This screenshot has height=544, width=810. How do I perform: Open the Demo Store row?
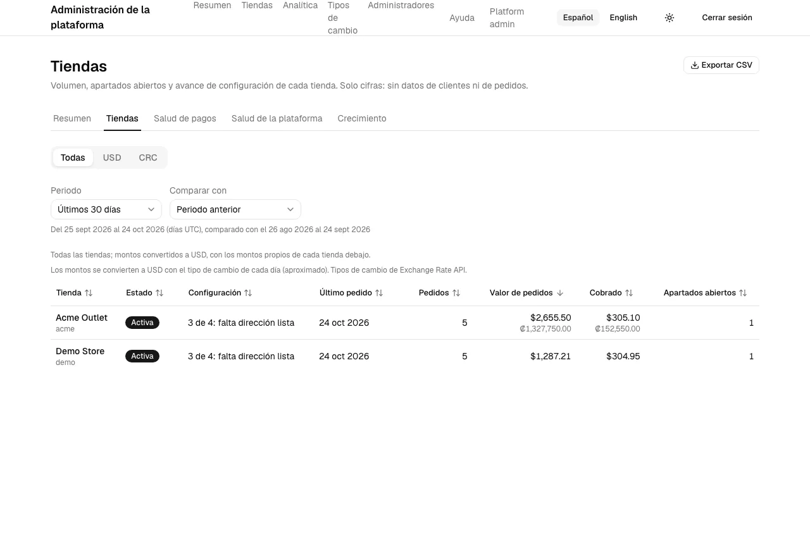(x=405, y=356)
